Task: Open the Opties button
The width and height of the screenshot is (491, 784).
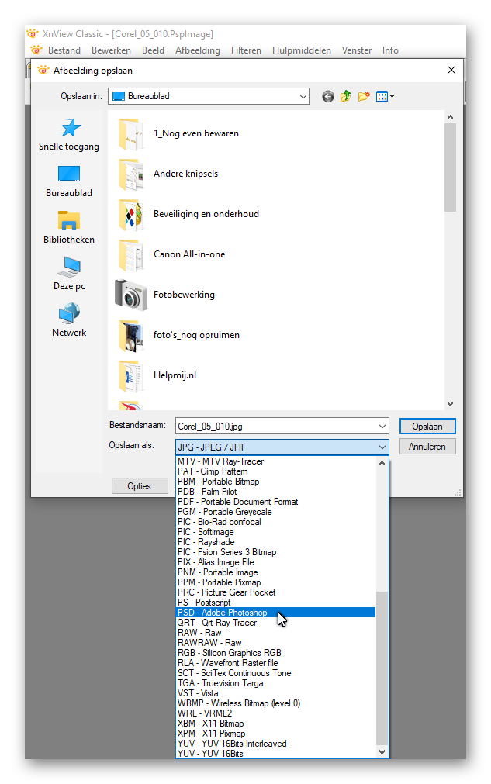Action: (x=140, y=486)
